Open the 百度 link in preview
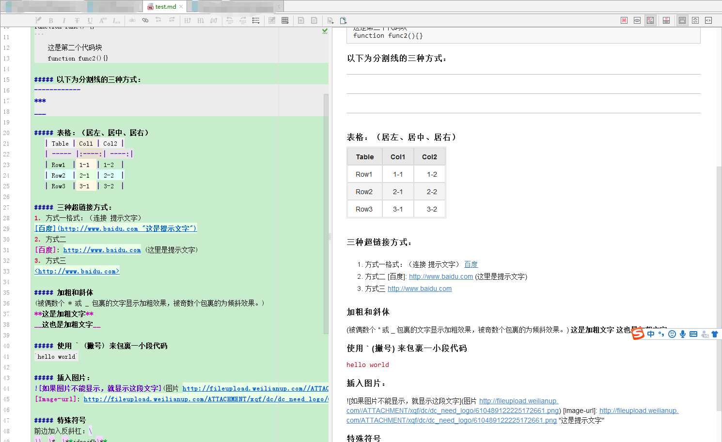The width and height of the screenshot is (722, 442). tap(471, 264)
